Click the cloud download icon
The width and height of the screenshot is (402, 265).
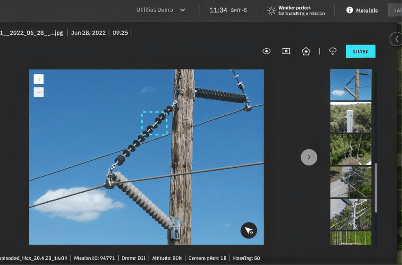[x=333, y=51]
